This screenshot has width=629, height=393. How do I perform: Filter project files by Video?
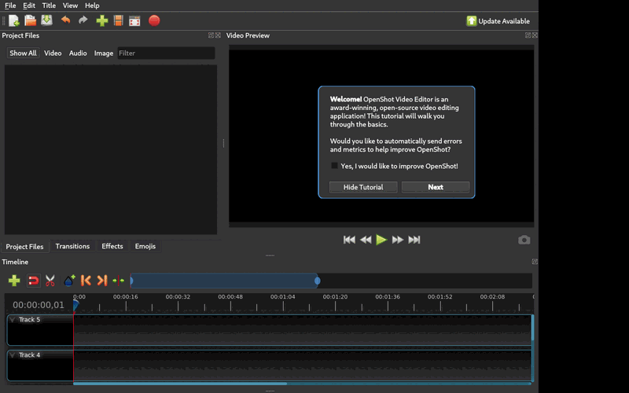(x=53, y=53)
